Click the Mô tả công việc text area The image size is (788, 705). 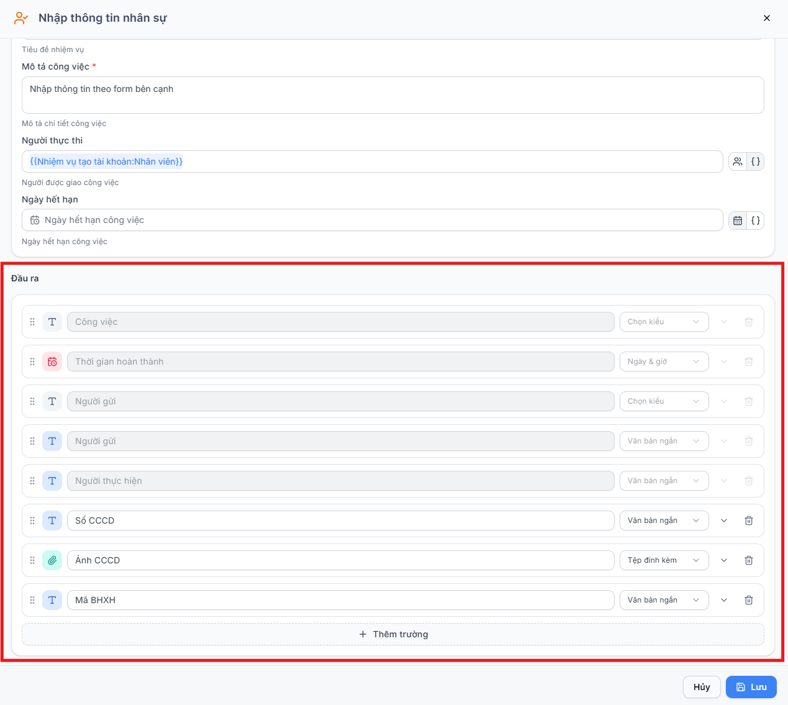pyautogui.click(x=393, y=95)
